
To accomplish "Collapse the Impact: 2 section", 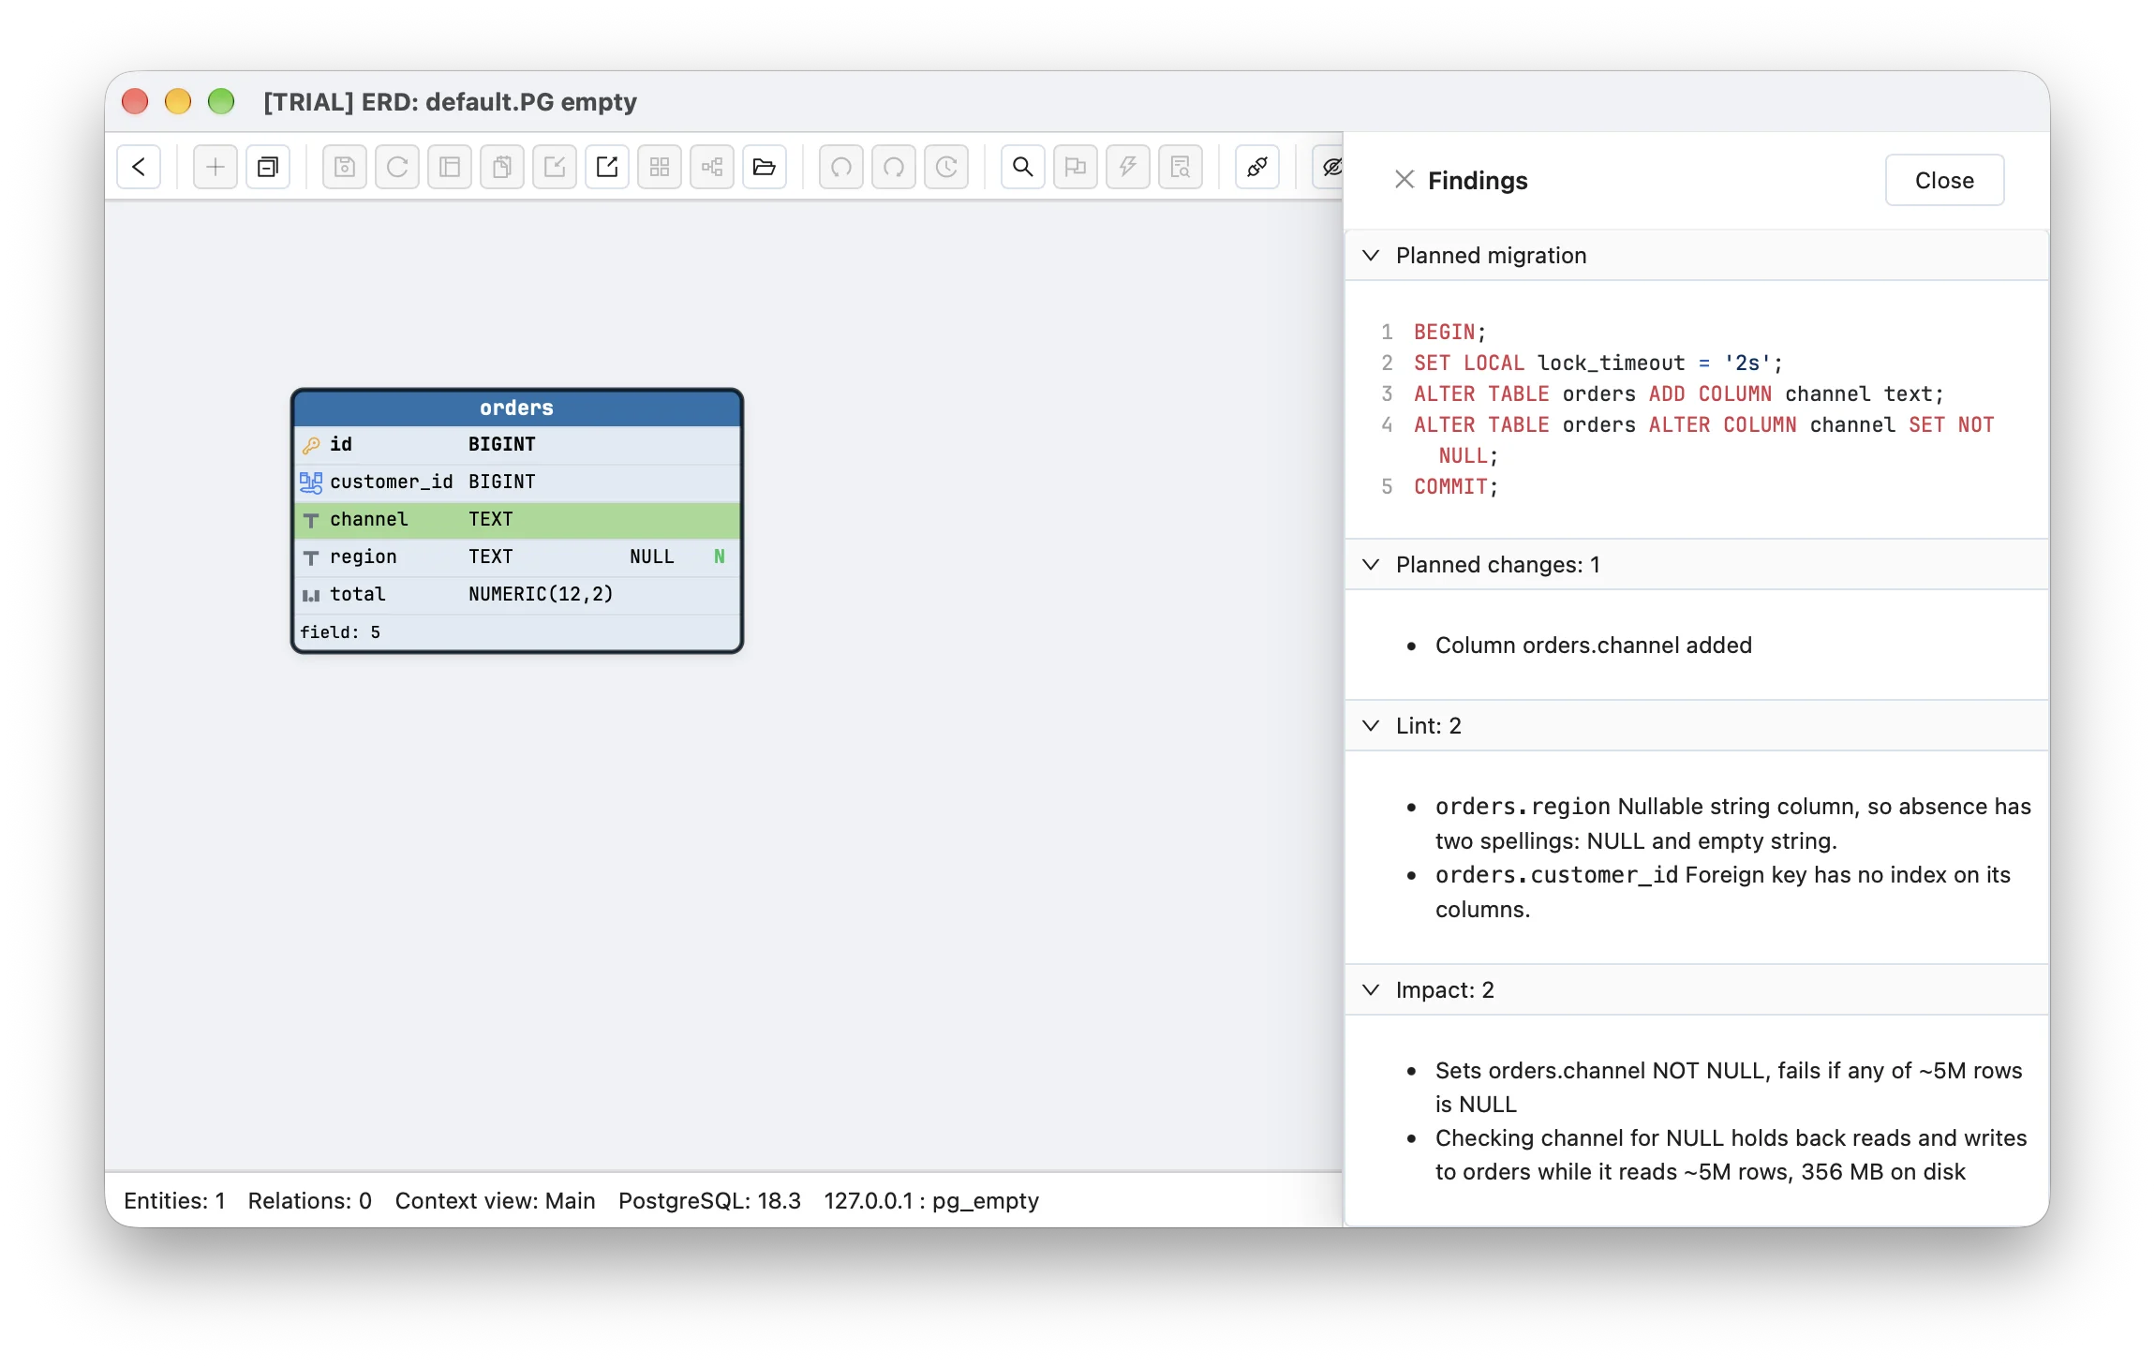I will [1697, 989].
